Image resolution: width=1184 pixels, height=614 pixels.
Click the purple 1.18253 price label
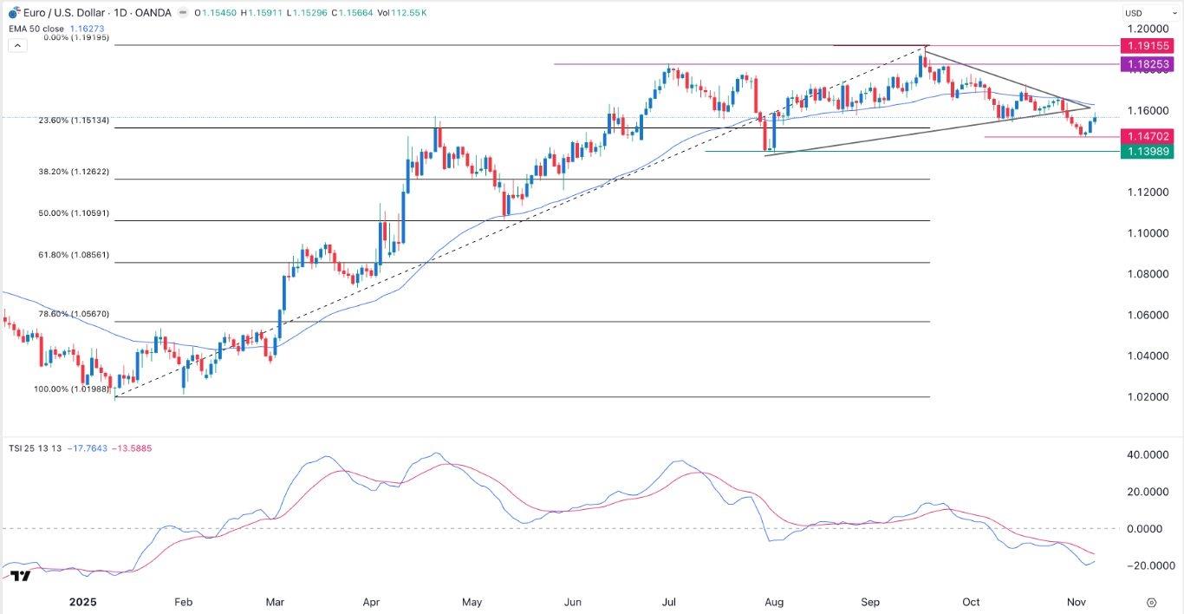pyautogui.click(x=1148, y=65)
